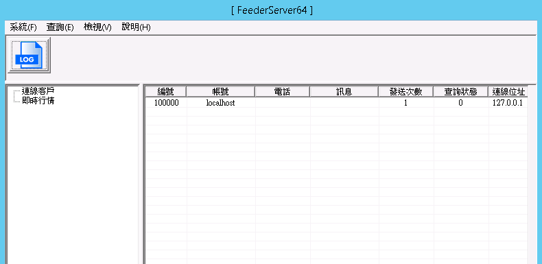
Task: Sort by the 編號 column header
Action: coord(165,92)
